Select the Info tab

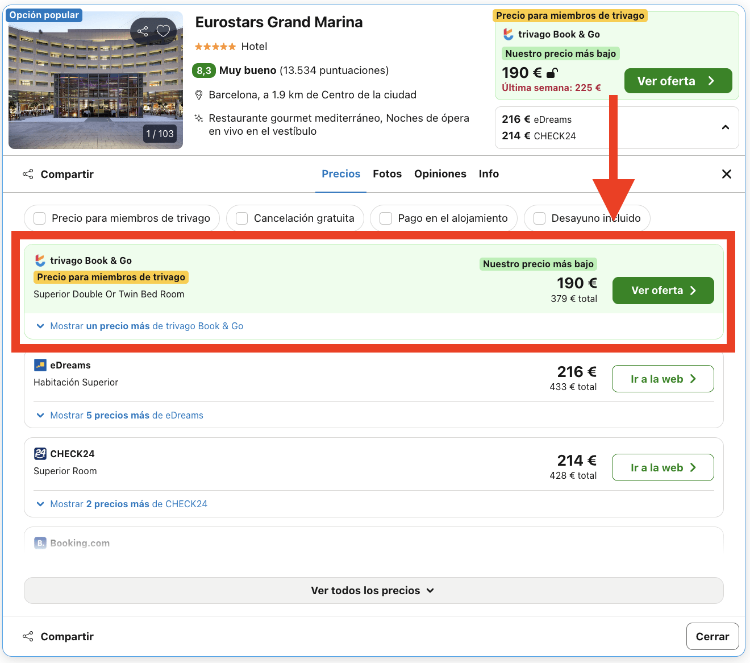489,174
